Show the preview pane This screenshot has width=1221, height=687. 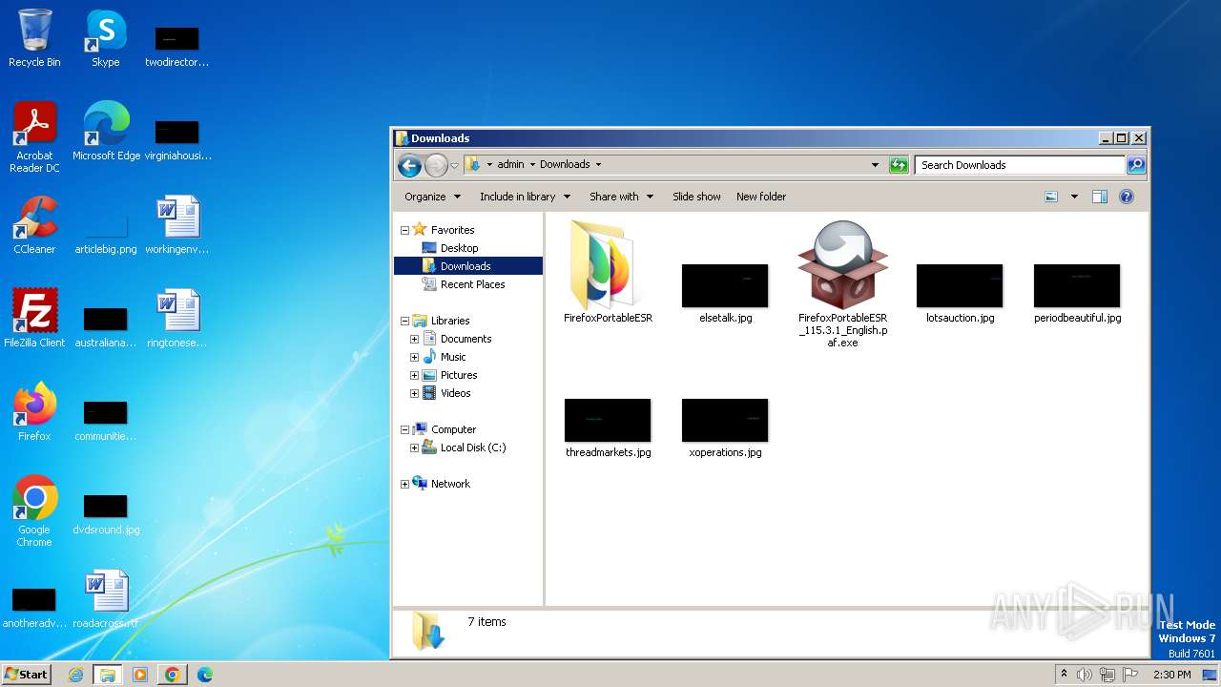click(x=1100, y=197)
